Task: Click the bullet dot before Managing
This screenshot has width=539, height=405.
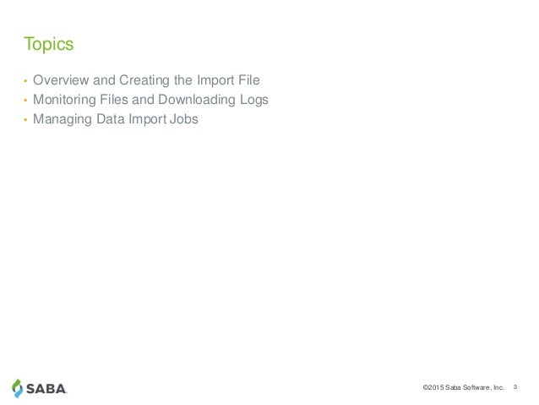Action: point(25,120)
